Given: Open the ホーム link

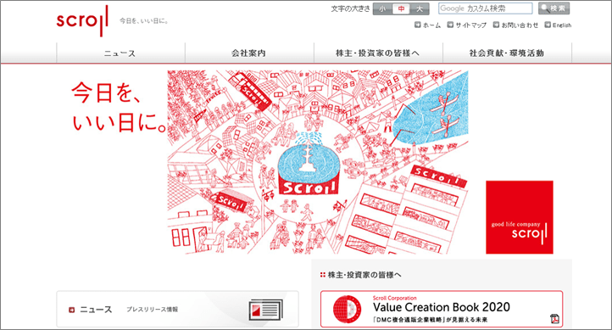Looking at the screenshot, I should coord(431,25).
